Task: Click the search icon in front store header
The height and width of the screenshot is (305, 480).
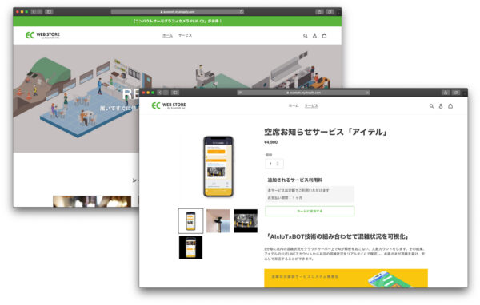Action: pos(431,106)
